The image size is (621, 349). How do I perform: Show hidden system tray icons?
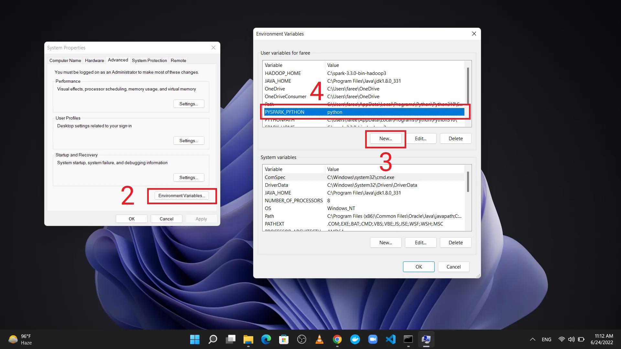532,339
